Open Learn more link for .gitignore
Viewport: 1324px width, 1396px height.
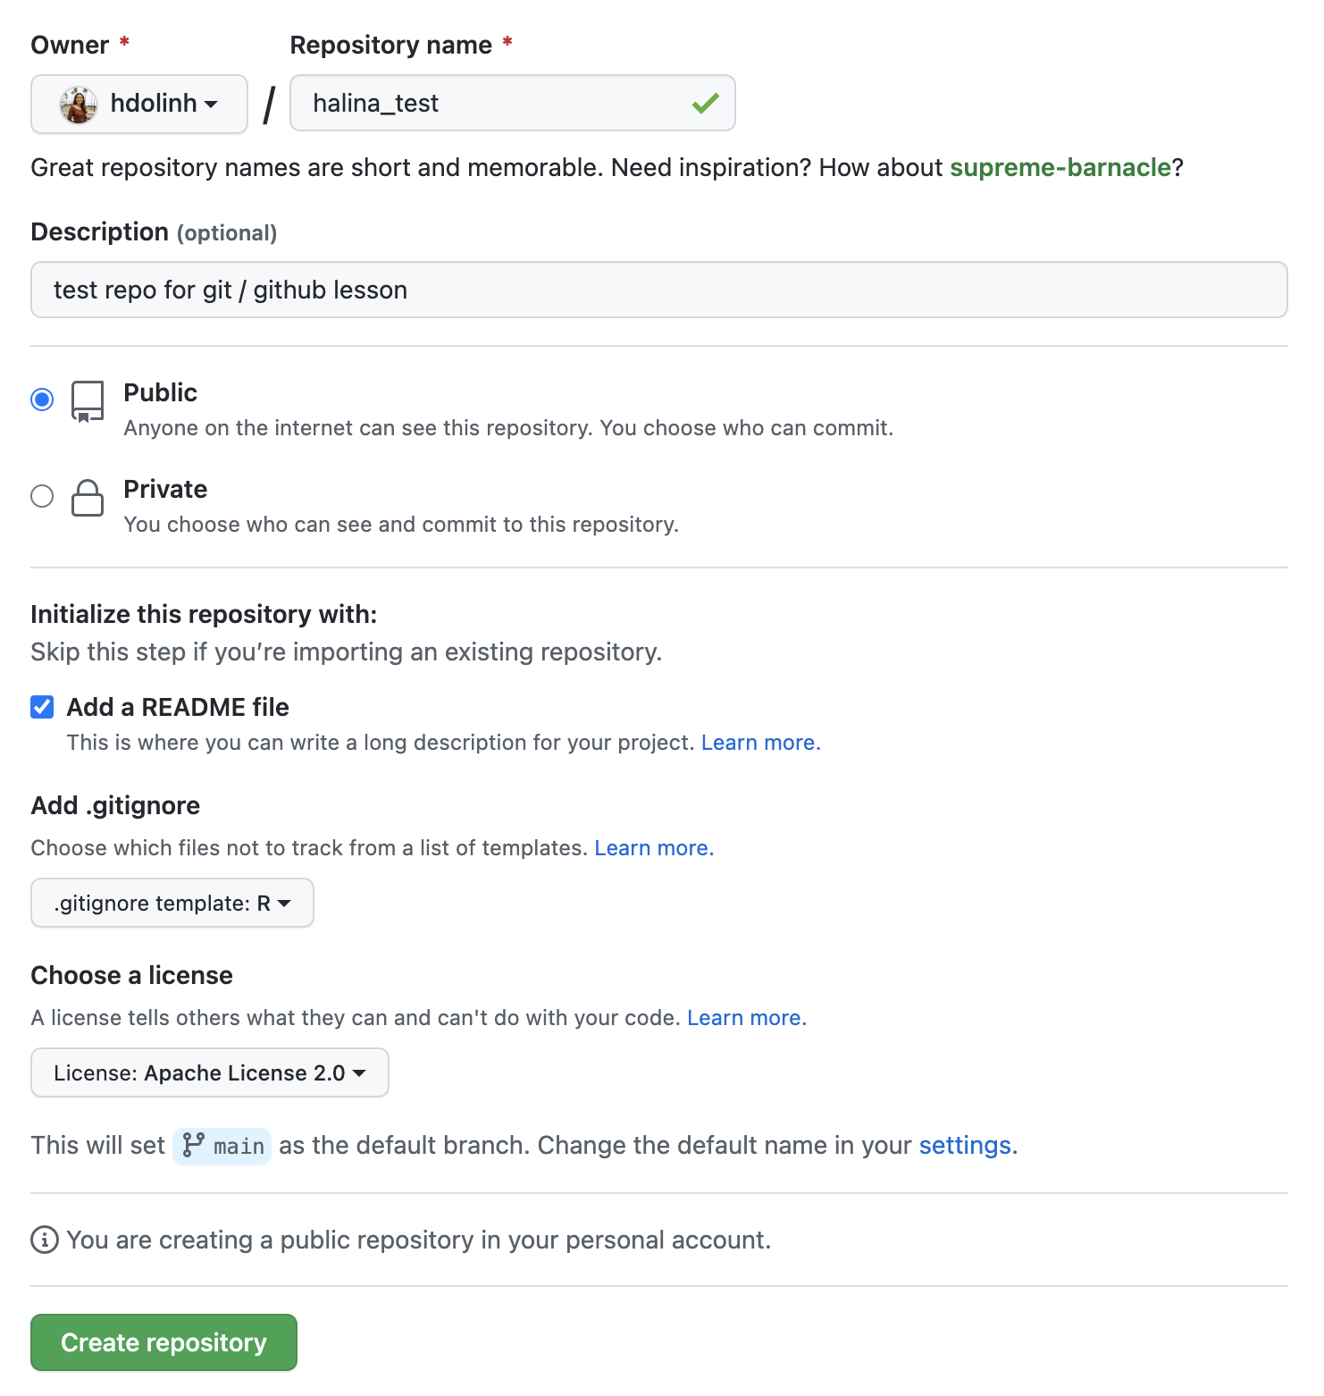pyautogui.click(x=654, y=848)
